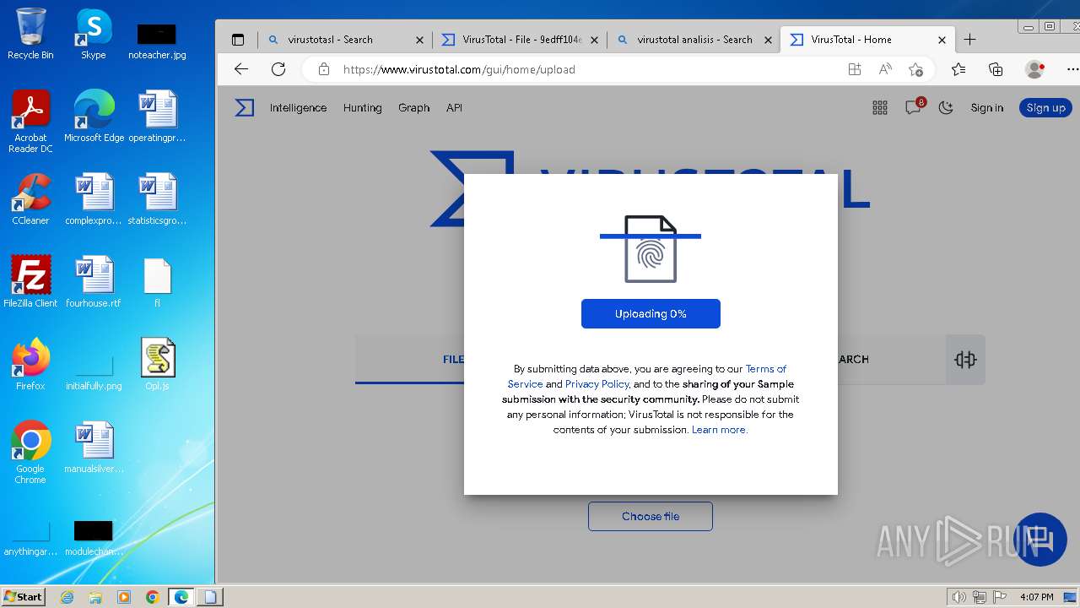Screen dimensions: 1080x608
Task: Open noteacher.jpg desktop file
Action: point(157,40)
